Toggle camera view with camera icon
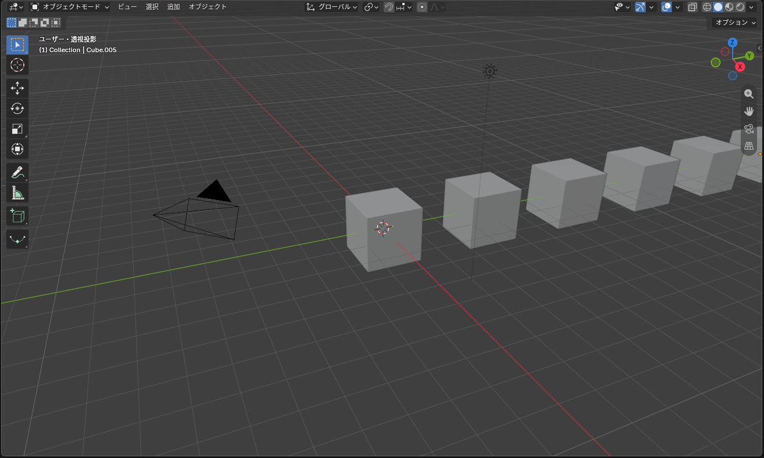The height and width of the screenshot is (458, 764). (x=749, y=129)
